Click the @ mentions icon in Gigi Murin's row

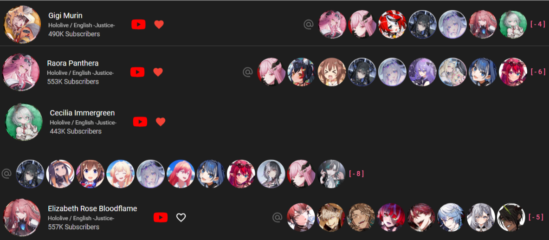click(308, 25)
